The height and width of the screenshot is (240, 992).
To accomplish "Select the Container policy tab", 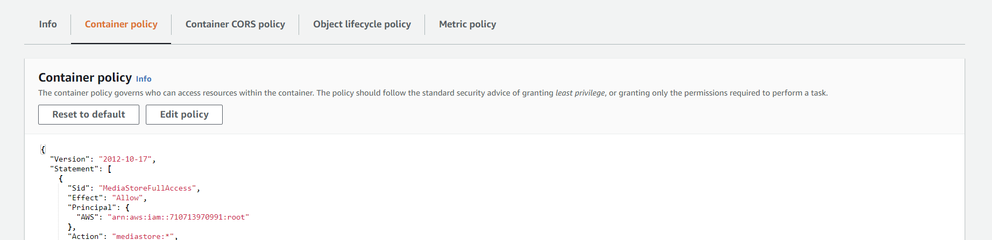I will 121,24.
